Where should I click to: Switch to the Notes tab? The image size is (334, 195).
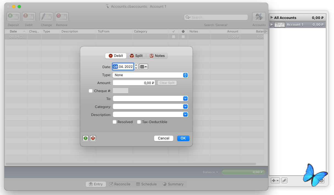coord(157,56)
